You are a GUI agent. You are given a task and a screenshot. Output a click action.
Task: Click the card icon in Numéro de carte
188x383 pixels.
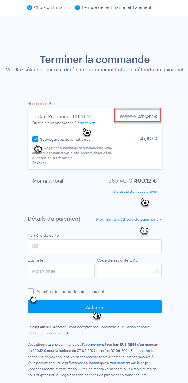tap(35, 246)
